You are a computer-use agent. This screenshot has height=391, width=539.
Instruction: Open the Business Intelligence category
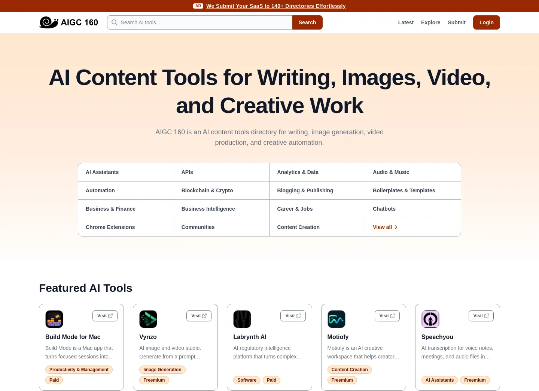pyautogui.click(x=222, y=209)
